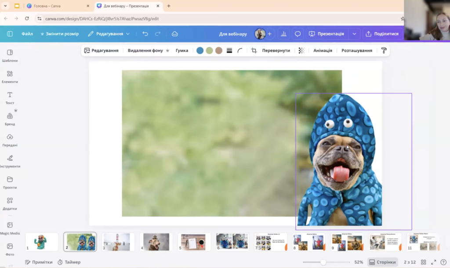Open border style lines icon
The image size is (450, 268).
point(229,51)
